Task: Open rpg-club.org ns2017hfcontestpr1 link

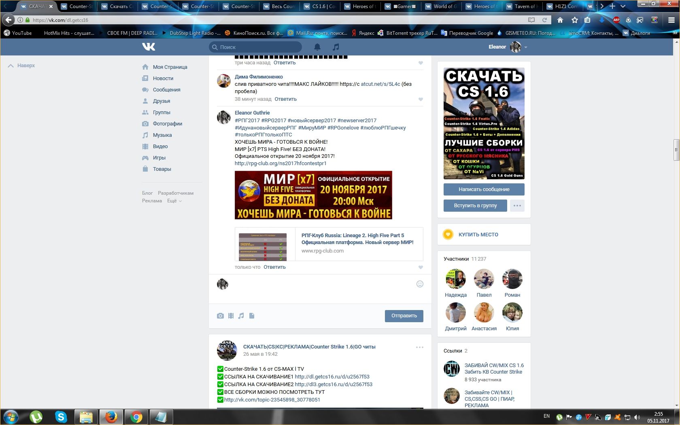Action: (x=280, y=164)
